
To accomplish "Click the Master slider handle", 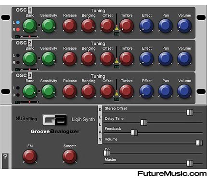I will click(x=190, y=163).
